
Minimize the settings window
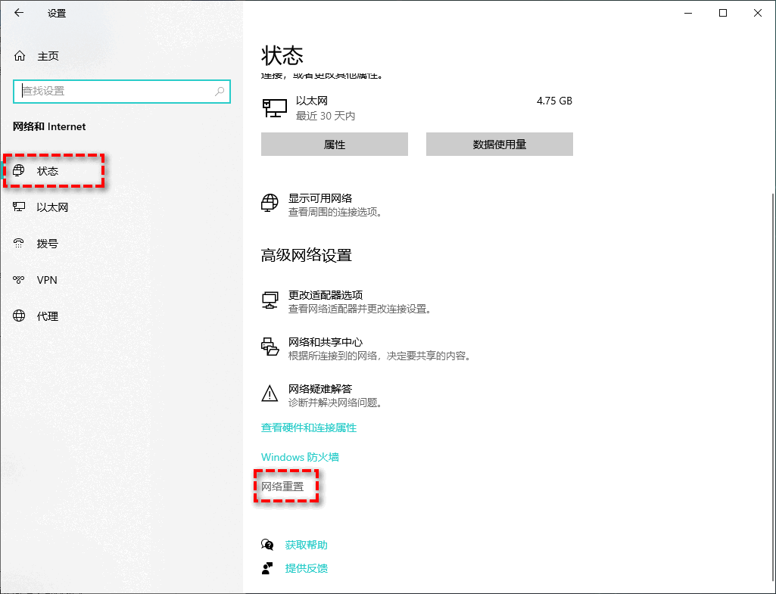point(688,13)
